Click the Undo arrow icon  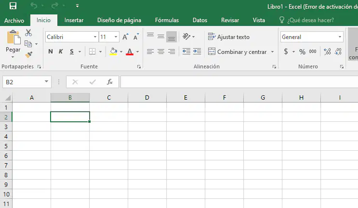coord(34,6)
